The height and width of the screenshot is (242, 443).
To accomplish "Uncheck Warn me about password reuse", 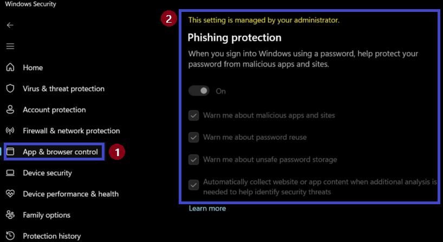I will 193,138.
